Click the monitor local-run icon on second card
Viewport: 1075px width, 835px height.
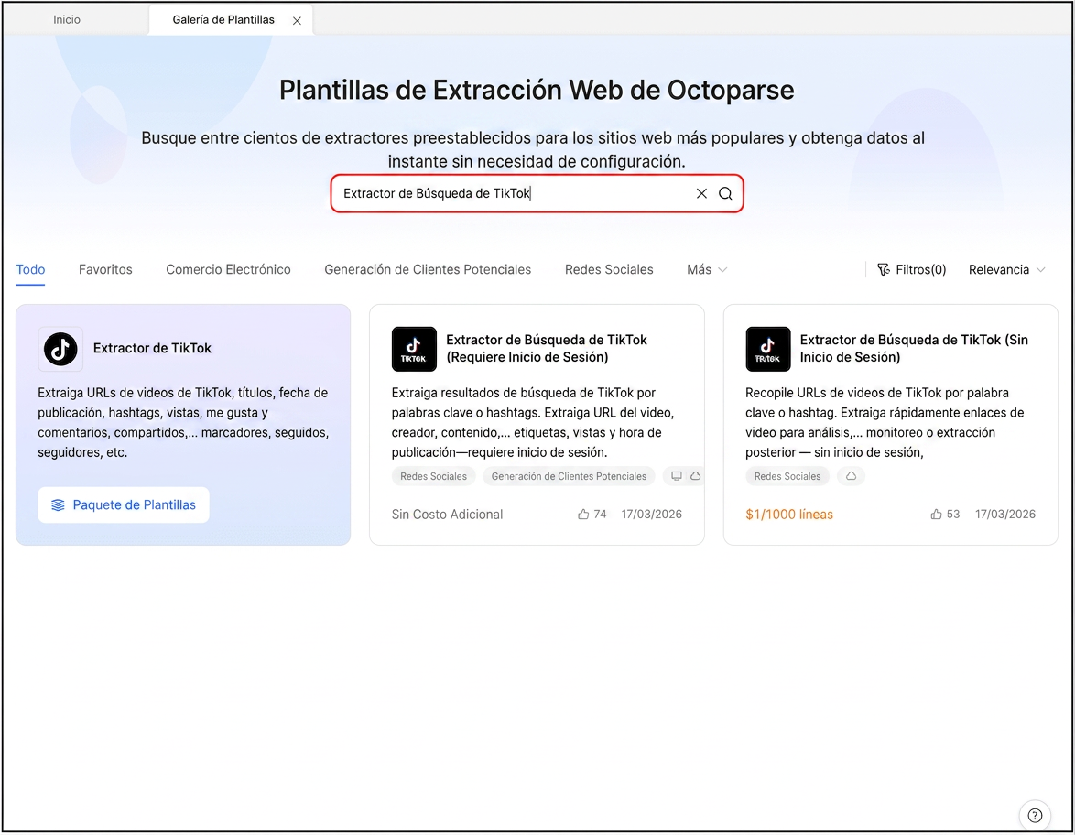(x=677, y=476)
